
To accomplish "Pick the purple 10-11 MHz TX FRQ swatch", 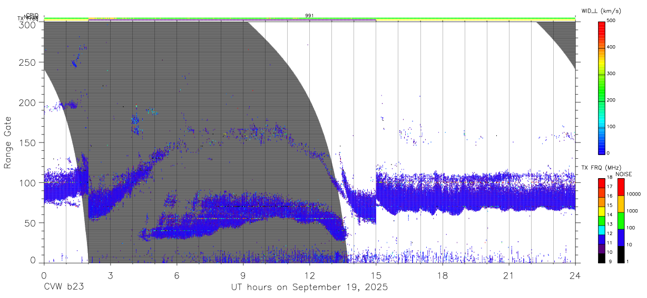I will pos(602,248).
